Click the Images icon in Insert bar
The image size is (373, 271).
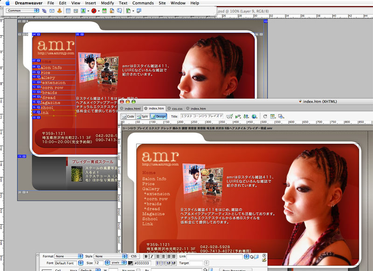pyautogui.click(x=83, y=11)
